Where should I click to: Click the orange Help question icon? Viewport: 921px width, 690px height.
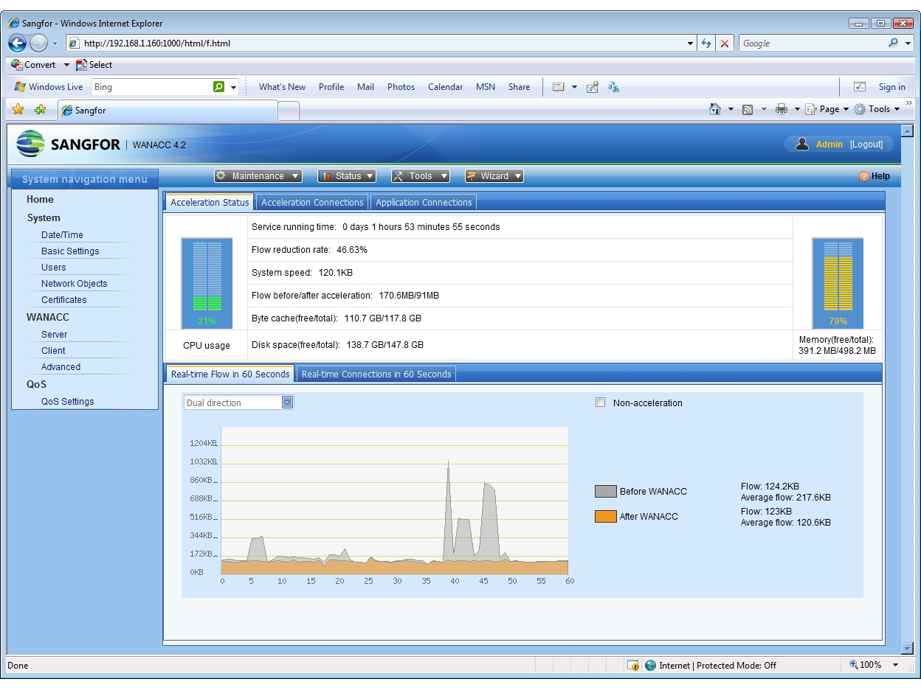[863, 176]
